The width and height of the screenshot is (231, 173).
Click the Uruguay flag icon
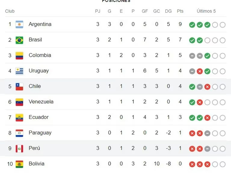[20, 71]
